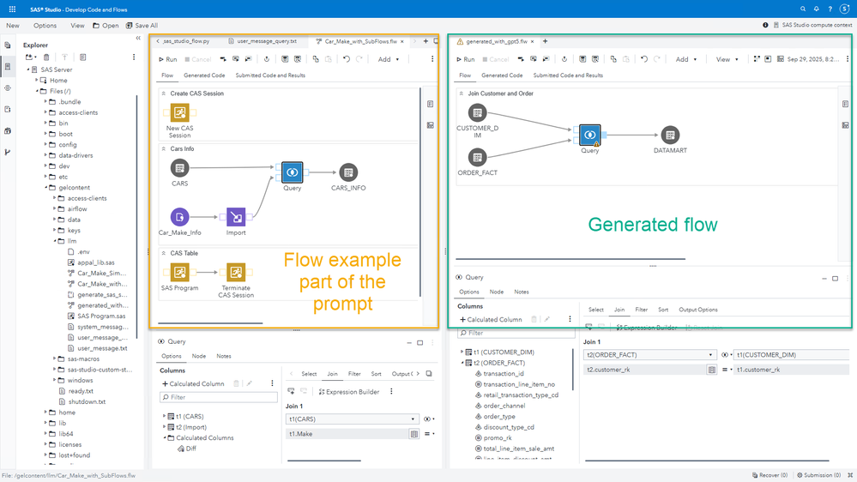The height and width of the screenshot is (482, 857).
Task: Click Run in the generated flow toolbar
Action: click(x=466, y=59)
